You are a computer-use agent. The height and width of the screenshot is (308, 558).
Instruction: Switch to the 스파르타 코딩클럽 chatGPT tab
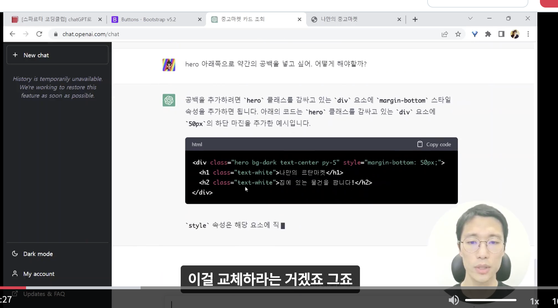(56, 19)
